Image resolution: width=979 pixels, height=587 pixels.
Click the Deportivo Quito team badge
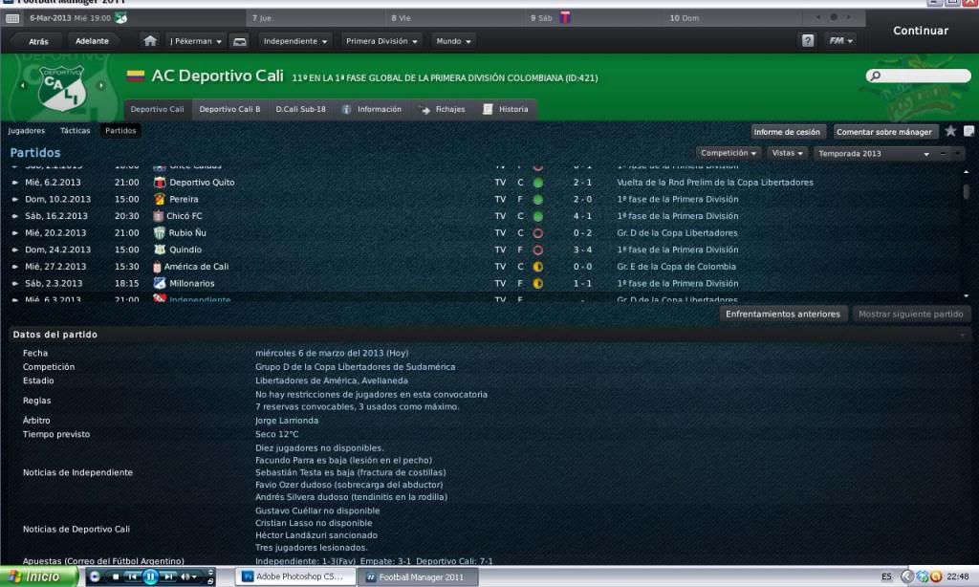click(x=160, y=183)
